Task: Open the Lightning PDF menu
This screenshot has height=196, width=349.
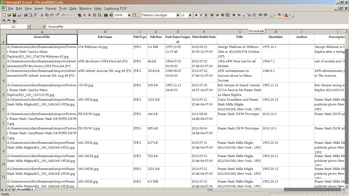Action: (115, 9)
